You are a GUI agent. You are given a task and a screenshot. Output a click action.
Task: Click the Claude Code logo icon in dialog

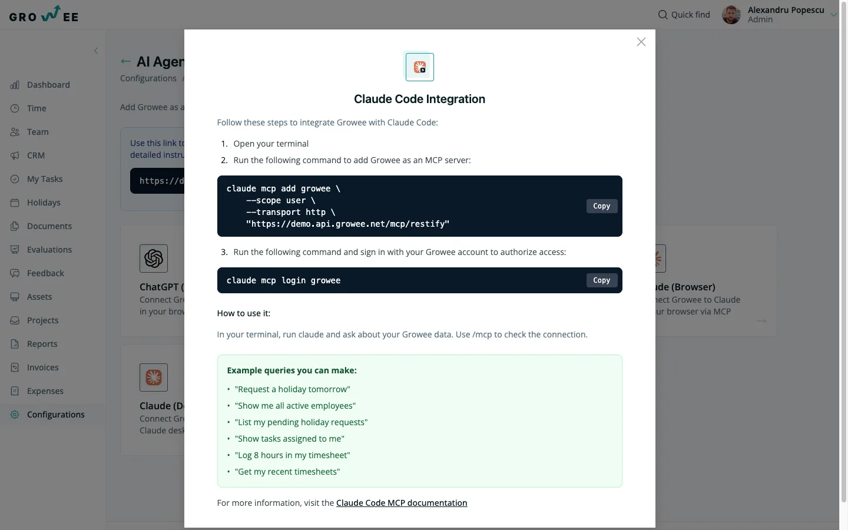point(420,67)
